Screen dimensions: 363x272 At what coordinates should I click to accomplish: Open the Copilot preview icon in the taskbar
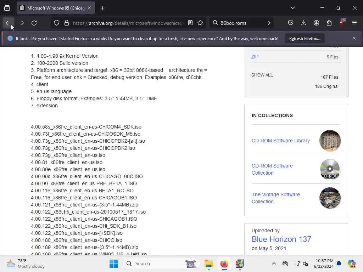[x=352, y=263]
